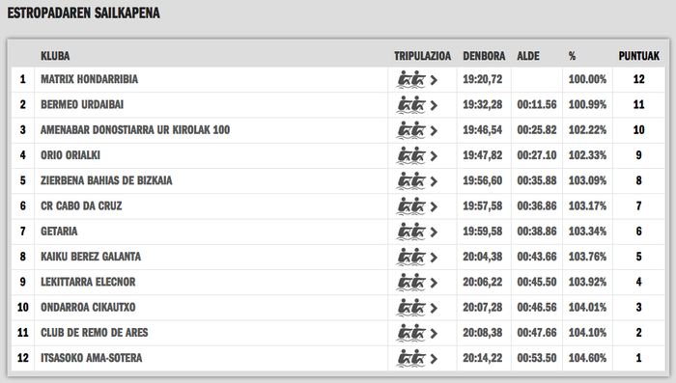Open Itsasoko Ama-Sotera crew rowers icon
The height and width of the screenshot is (383, 676).
click(411, 359)
